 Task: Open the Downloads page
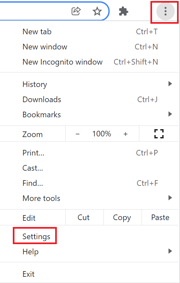pyautogui.click(x=89, y=99)
